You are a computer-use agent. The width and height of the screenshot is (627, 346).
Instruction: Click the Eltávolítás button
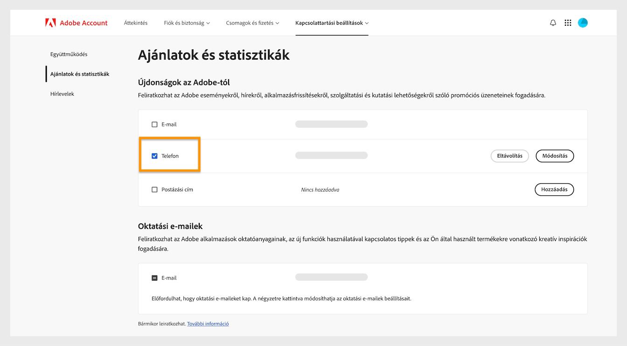pyautogui.click(x=509, y=156)
